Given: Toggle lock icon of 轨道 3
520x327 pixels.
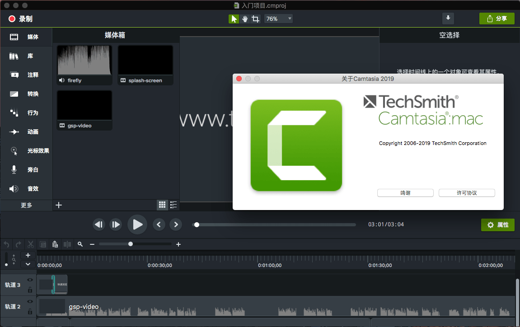Looking at the screenshot, I should pos(30,290).
